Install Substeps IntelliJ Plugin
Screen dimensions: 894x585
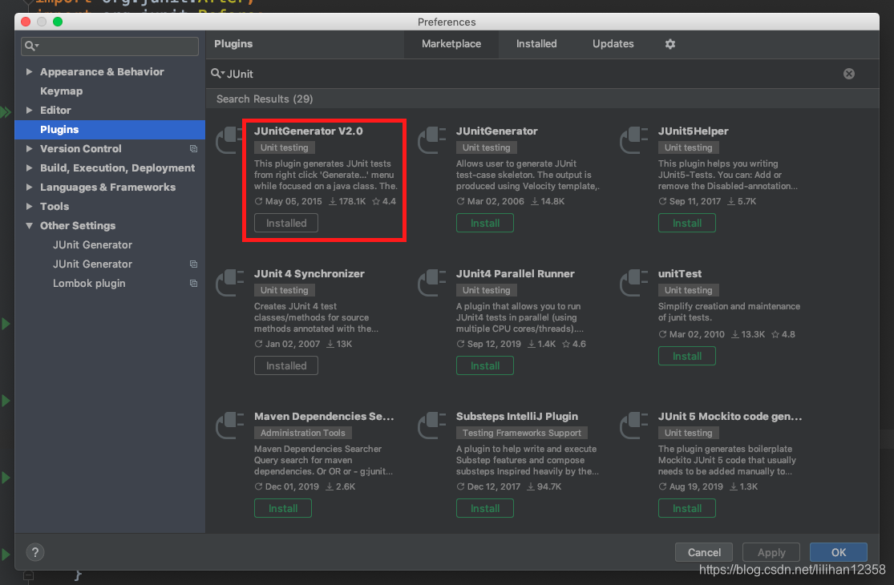click(484, 508)
